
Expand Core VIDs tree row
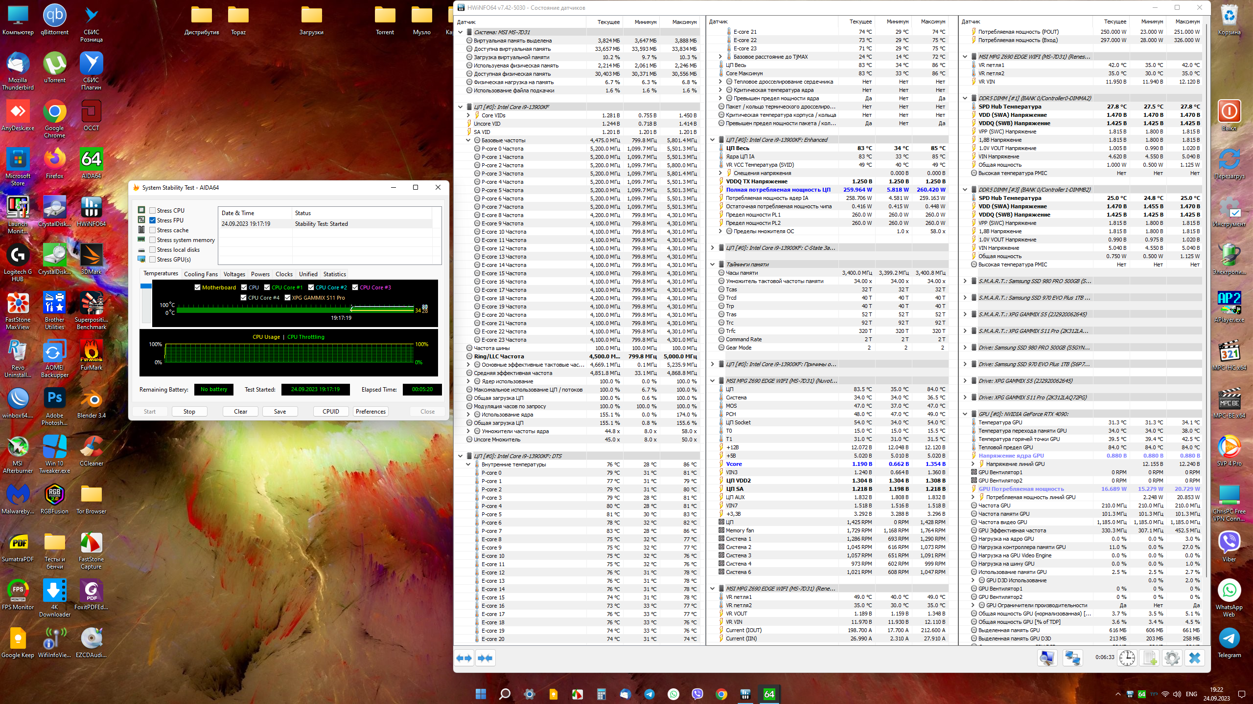click(x=468, y=115)
